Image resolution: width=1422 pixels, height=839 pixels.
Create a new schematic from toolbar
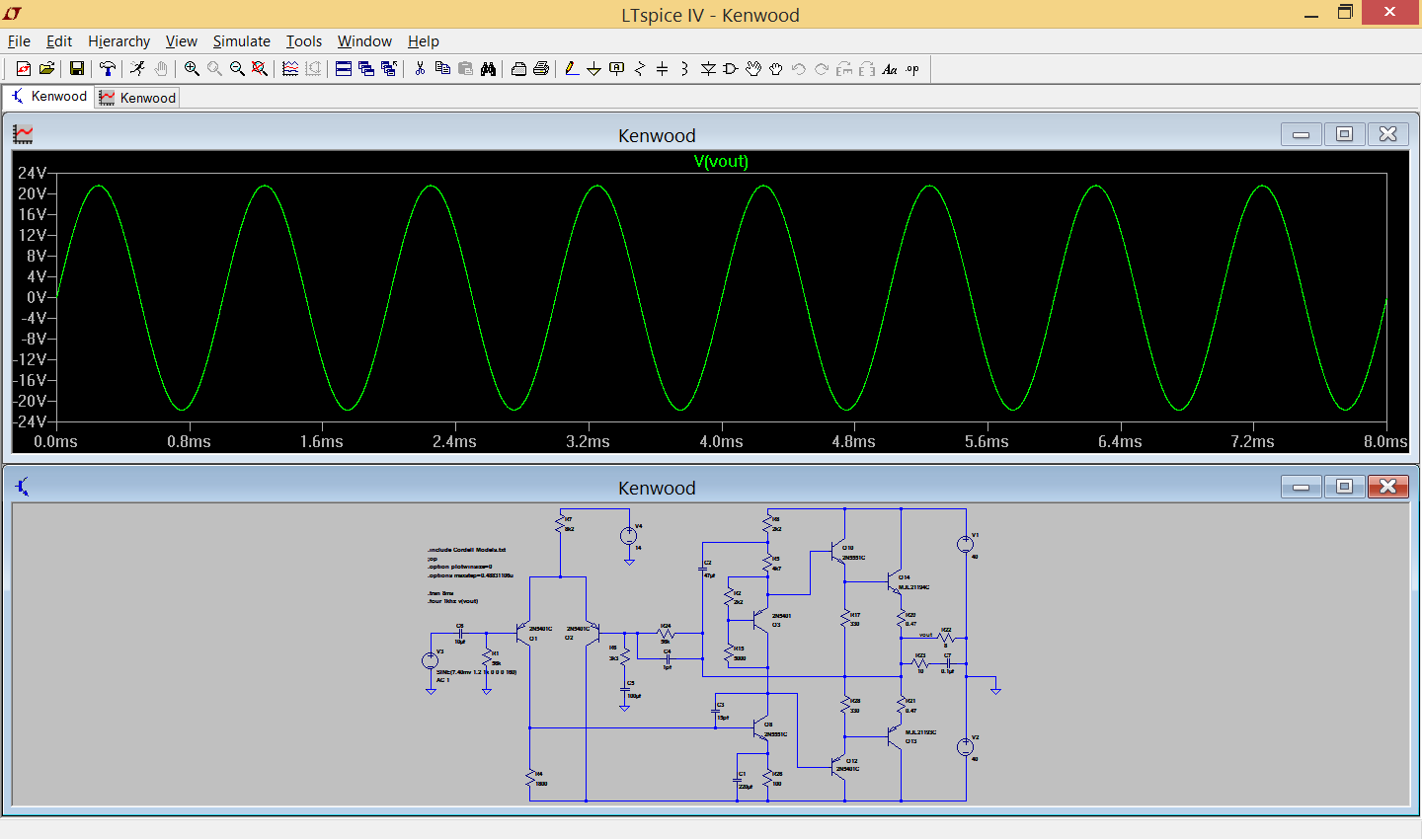point(24,69)
